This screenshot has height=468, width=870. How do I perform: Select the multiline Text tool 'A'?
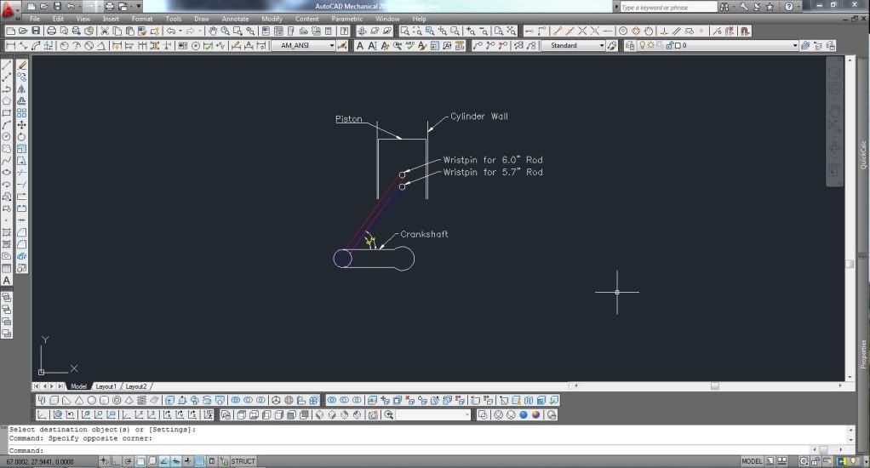tap(7, 280)
